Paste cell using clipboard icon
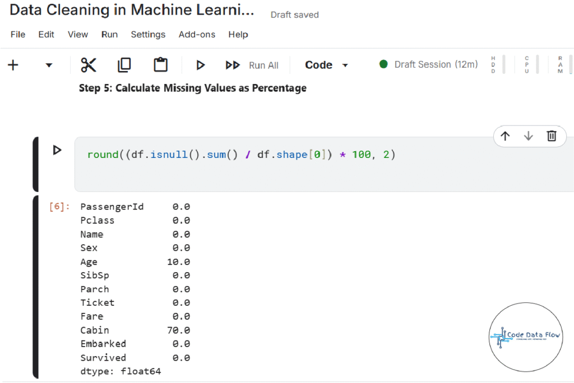The width and height of the screenshot is (574, 383). pos(161,65)
